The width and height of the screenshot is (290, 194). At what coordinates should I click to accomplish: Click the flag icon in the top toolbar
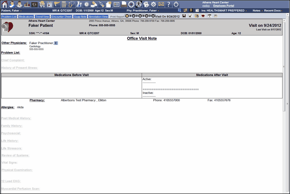click(57, 4)
